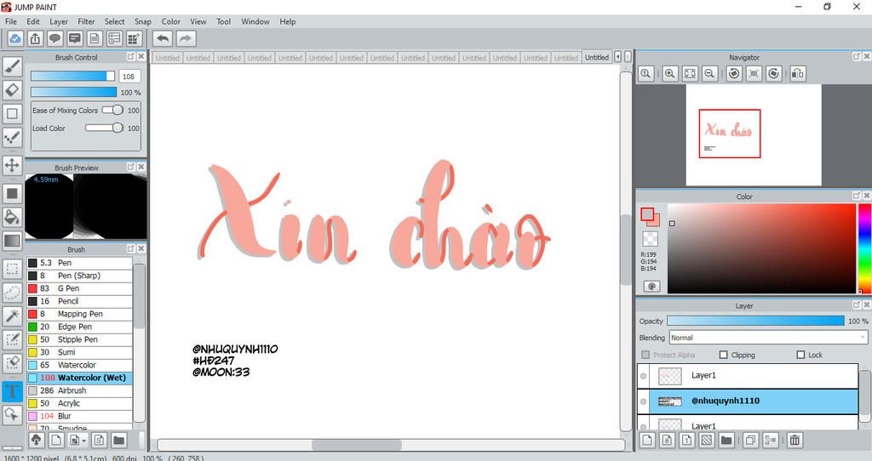Adjust the layer Opacity slider
Image resolution: width=872 pixels, height=461 pixels.
755,321
